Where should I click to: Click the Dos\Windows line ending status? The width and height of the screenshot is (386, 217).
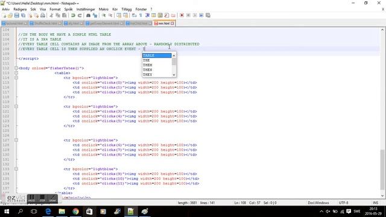pyautogui.click(x=318, y=203)
